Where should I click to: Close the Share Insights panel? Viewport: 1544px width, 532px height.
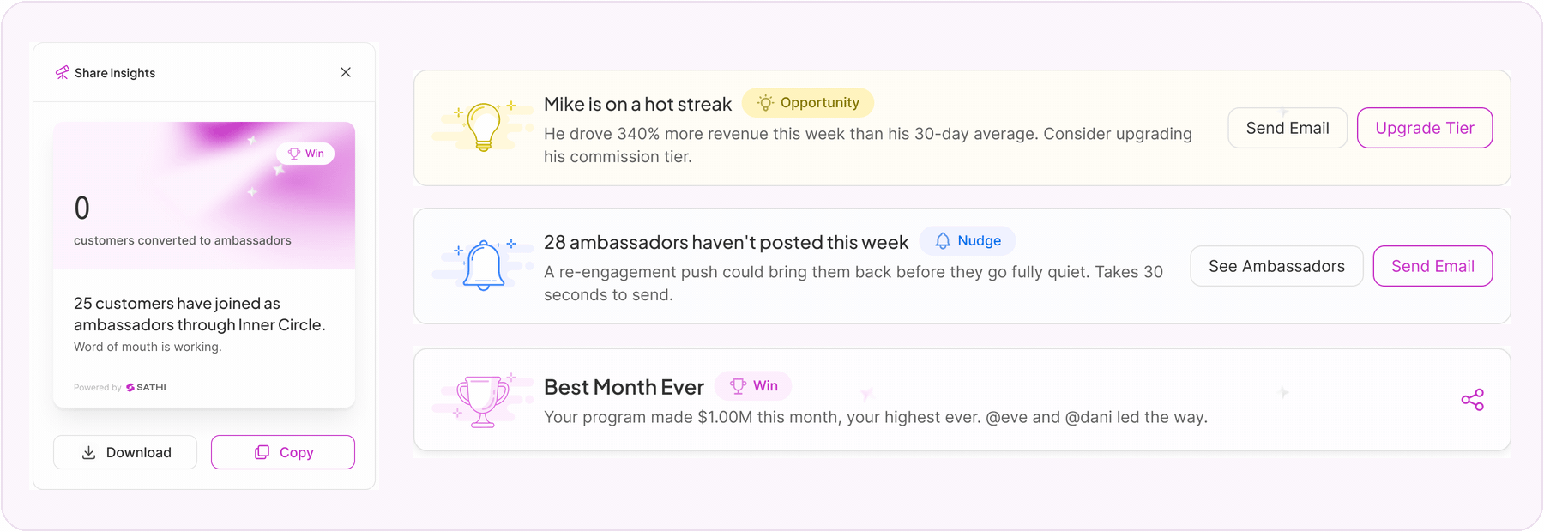pyautogui.click(x=346, y=72)
